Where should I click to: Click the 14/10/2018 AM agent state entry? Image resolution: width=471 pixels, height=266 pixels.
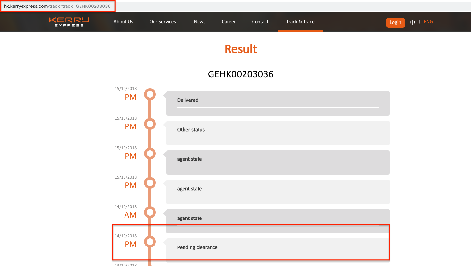(x=278, y=221)
